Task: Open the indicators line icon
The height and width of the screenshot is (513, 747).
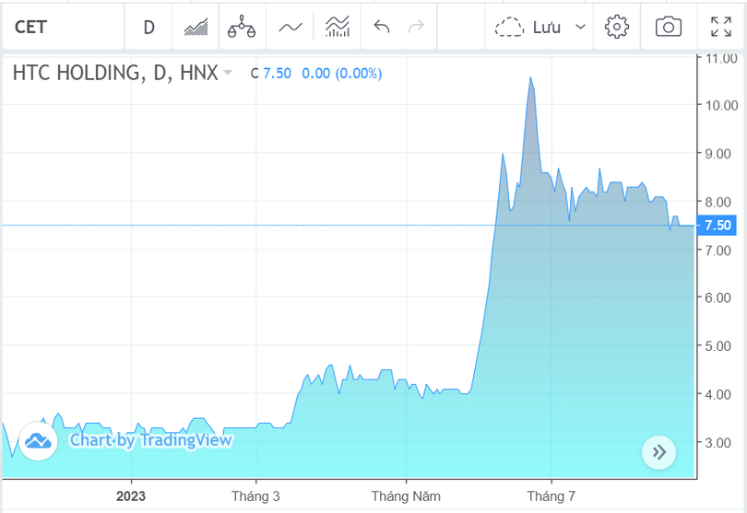Action: click(x=290, y=27)
